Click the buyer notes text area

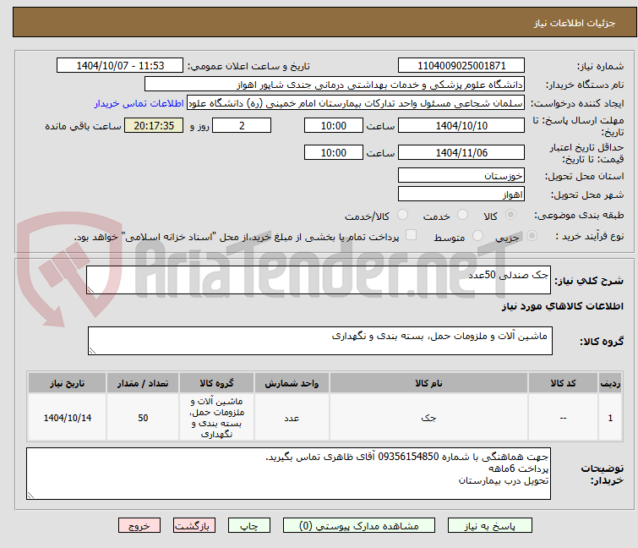[288, 474]
